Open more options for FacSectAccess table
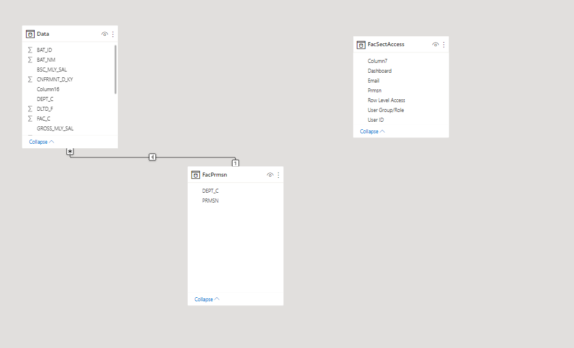This screenshot has width=574, height=348. (443, 44)
